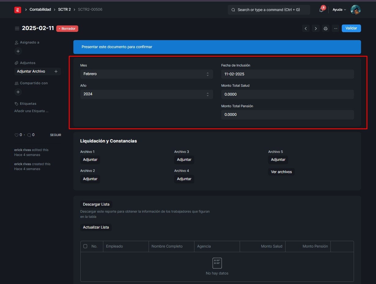Like the document with heart icon
The height and width of the screenshot is (284, 376).
coord(17,135)
